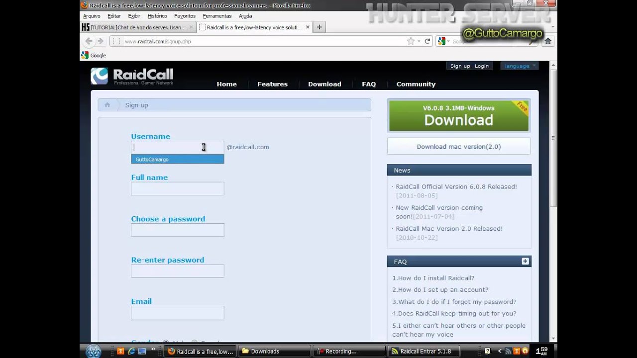Click the home icon in the breadcrumb
Viewport: 637px width, 358px height.
(x=107, y=105)
